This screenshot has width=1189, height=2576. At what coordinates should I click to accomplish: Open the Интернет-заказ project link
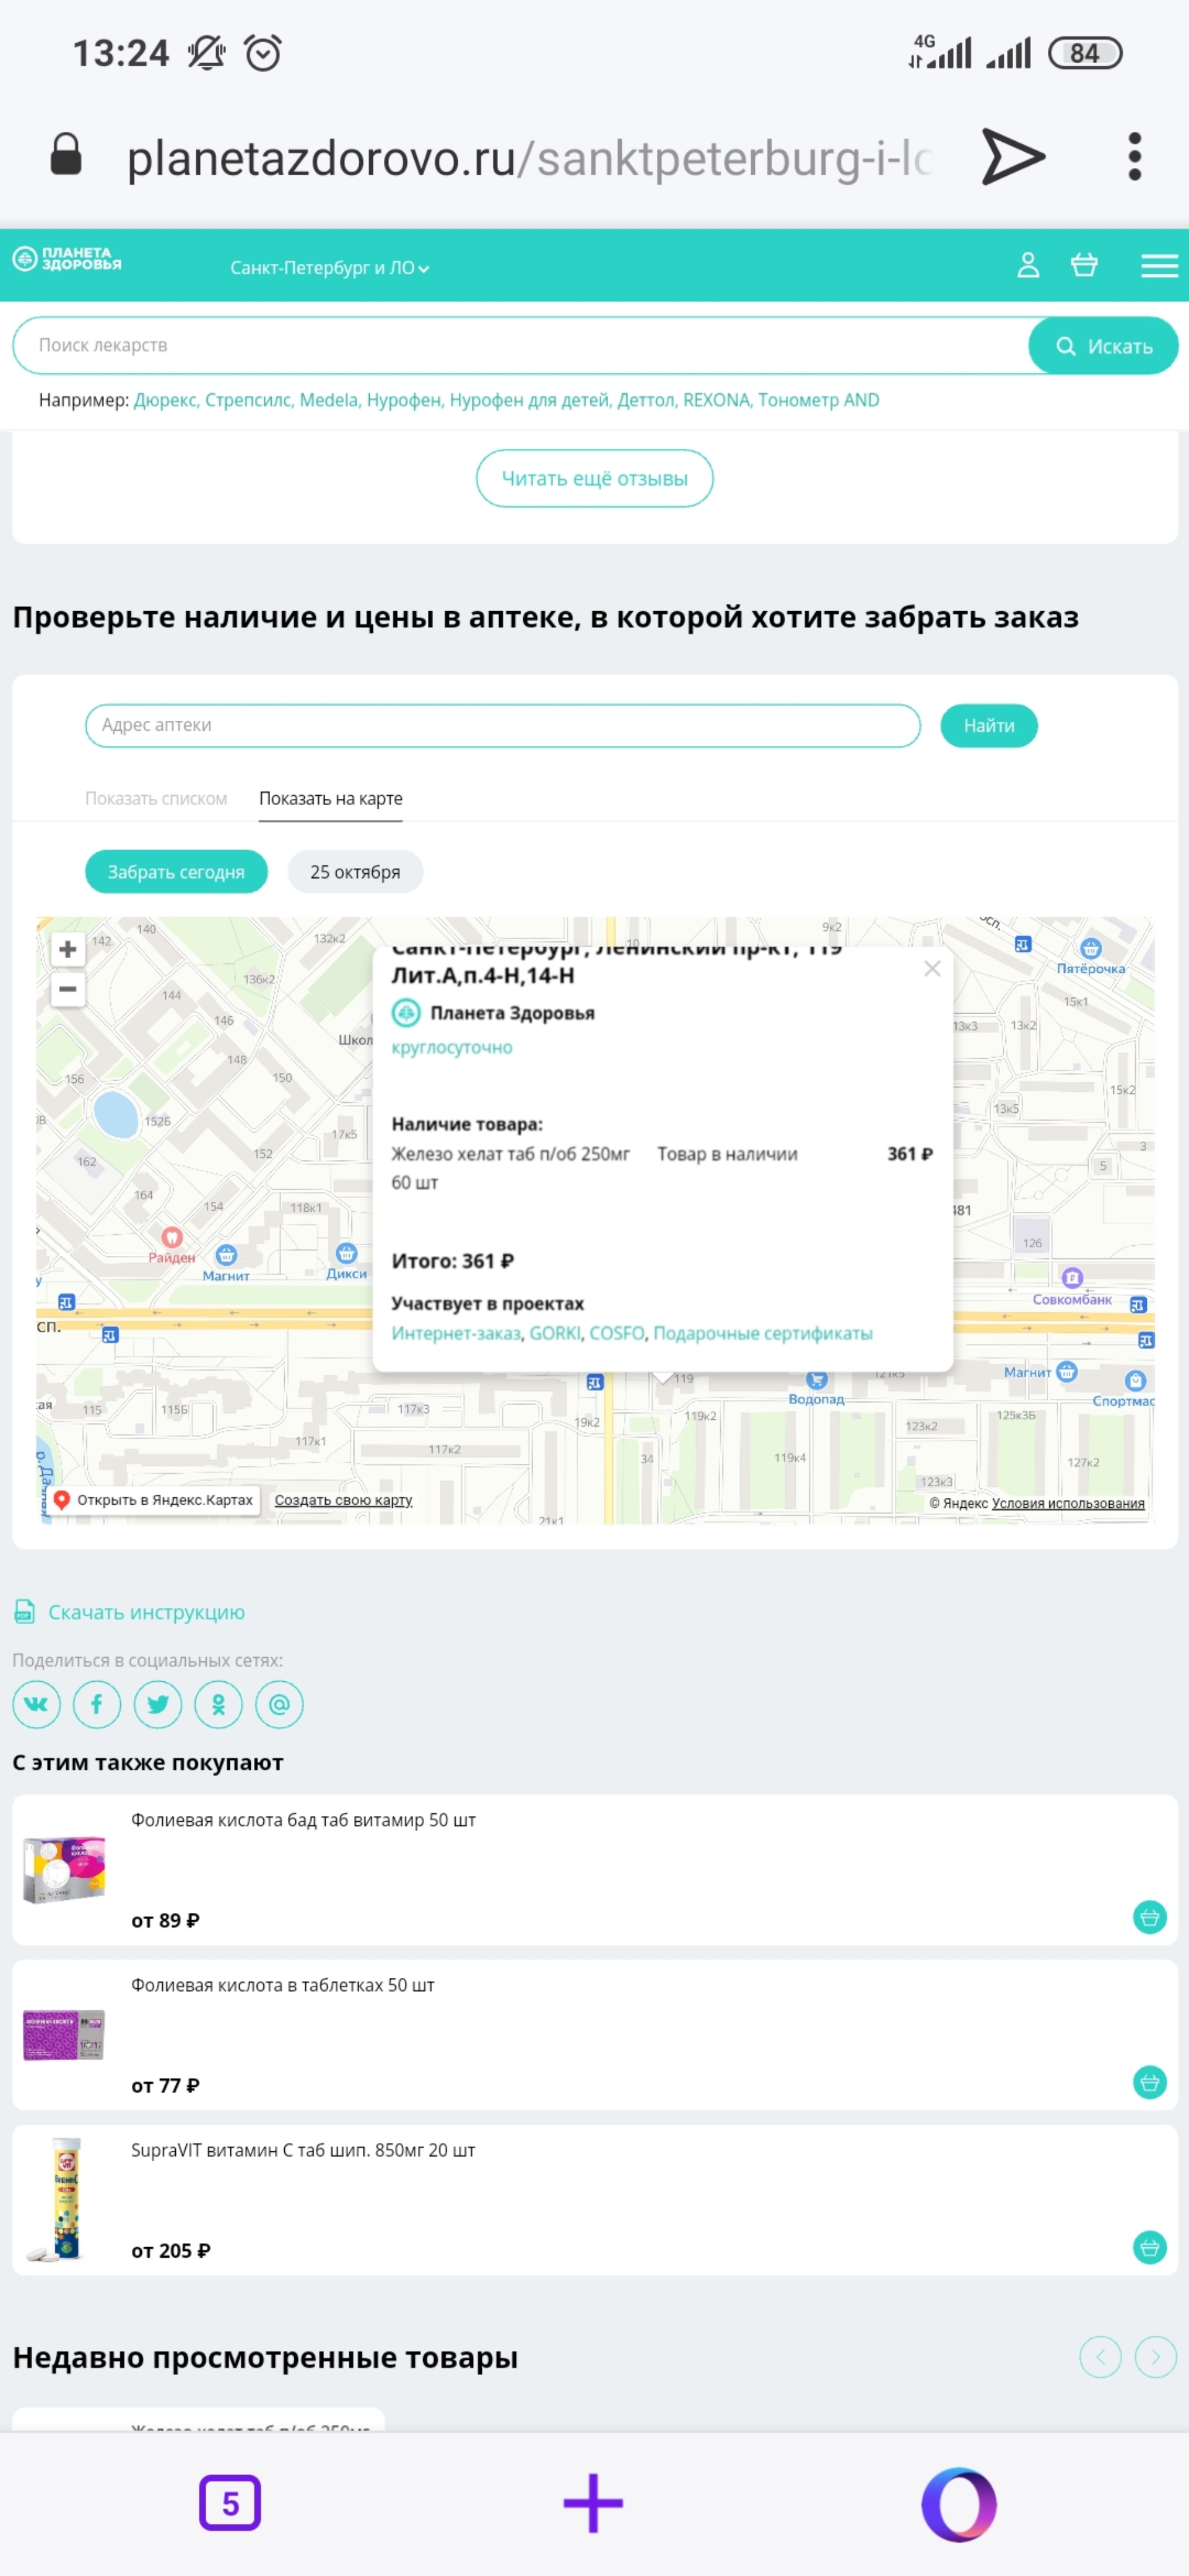point(456,1333)
